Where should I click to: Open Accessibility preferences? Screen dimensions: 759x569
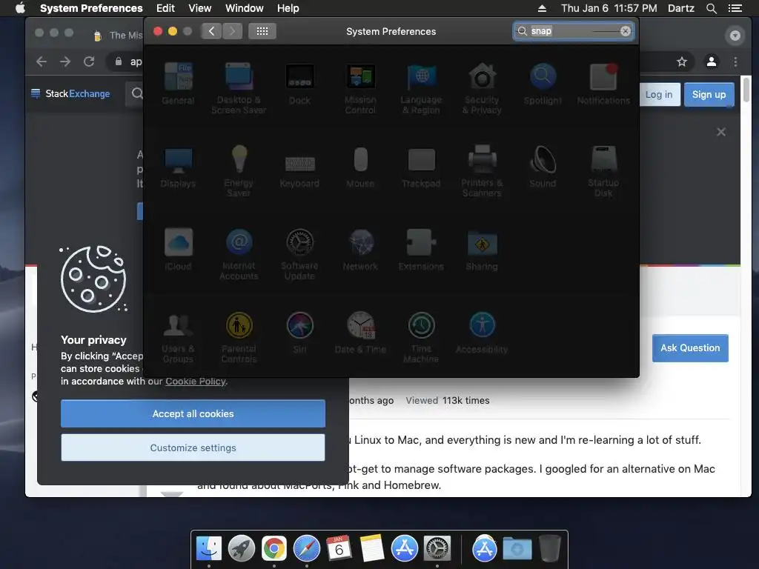pyautogui.click(x=482, y=333)
